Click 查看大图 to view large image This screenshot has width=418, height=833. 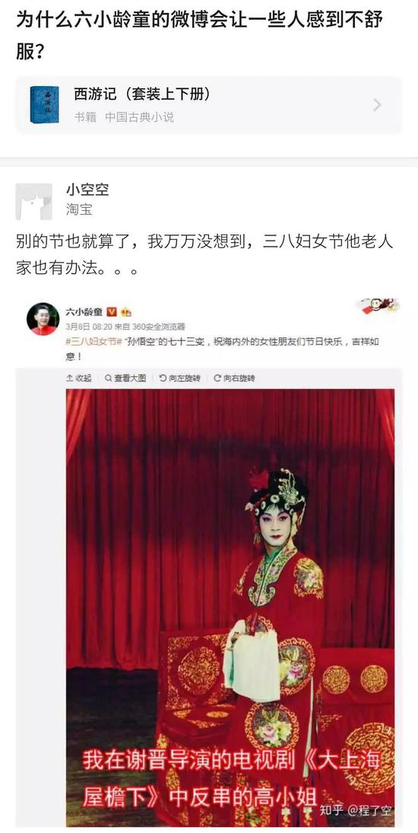coord(125,378)
